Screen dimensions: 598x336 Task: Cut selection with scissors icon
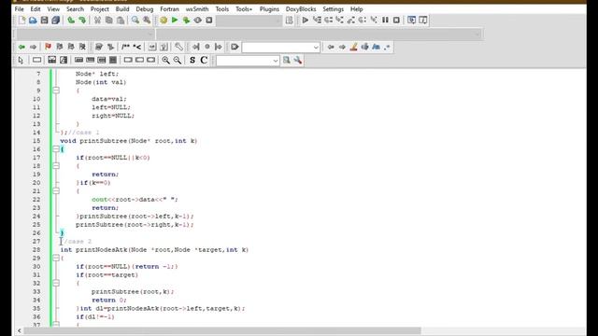97,21
